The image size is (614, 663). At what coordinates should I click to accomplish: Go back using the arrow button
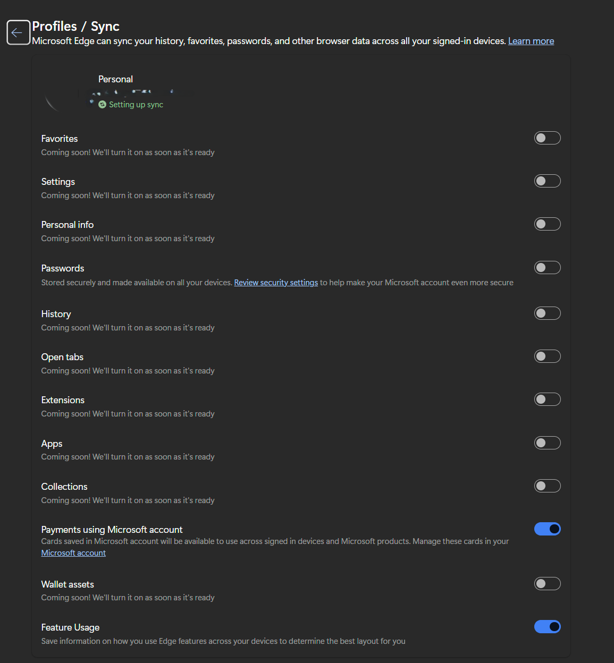pos(18,32)
